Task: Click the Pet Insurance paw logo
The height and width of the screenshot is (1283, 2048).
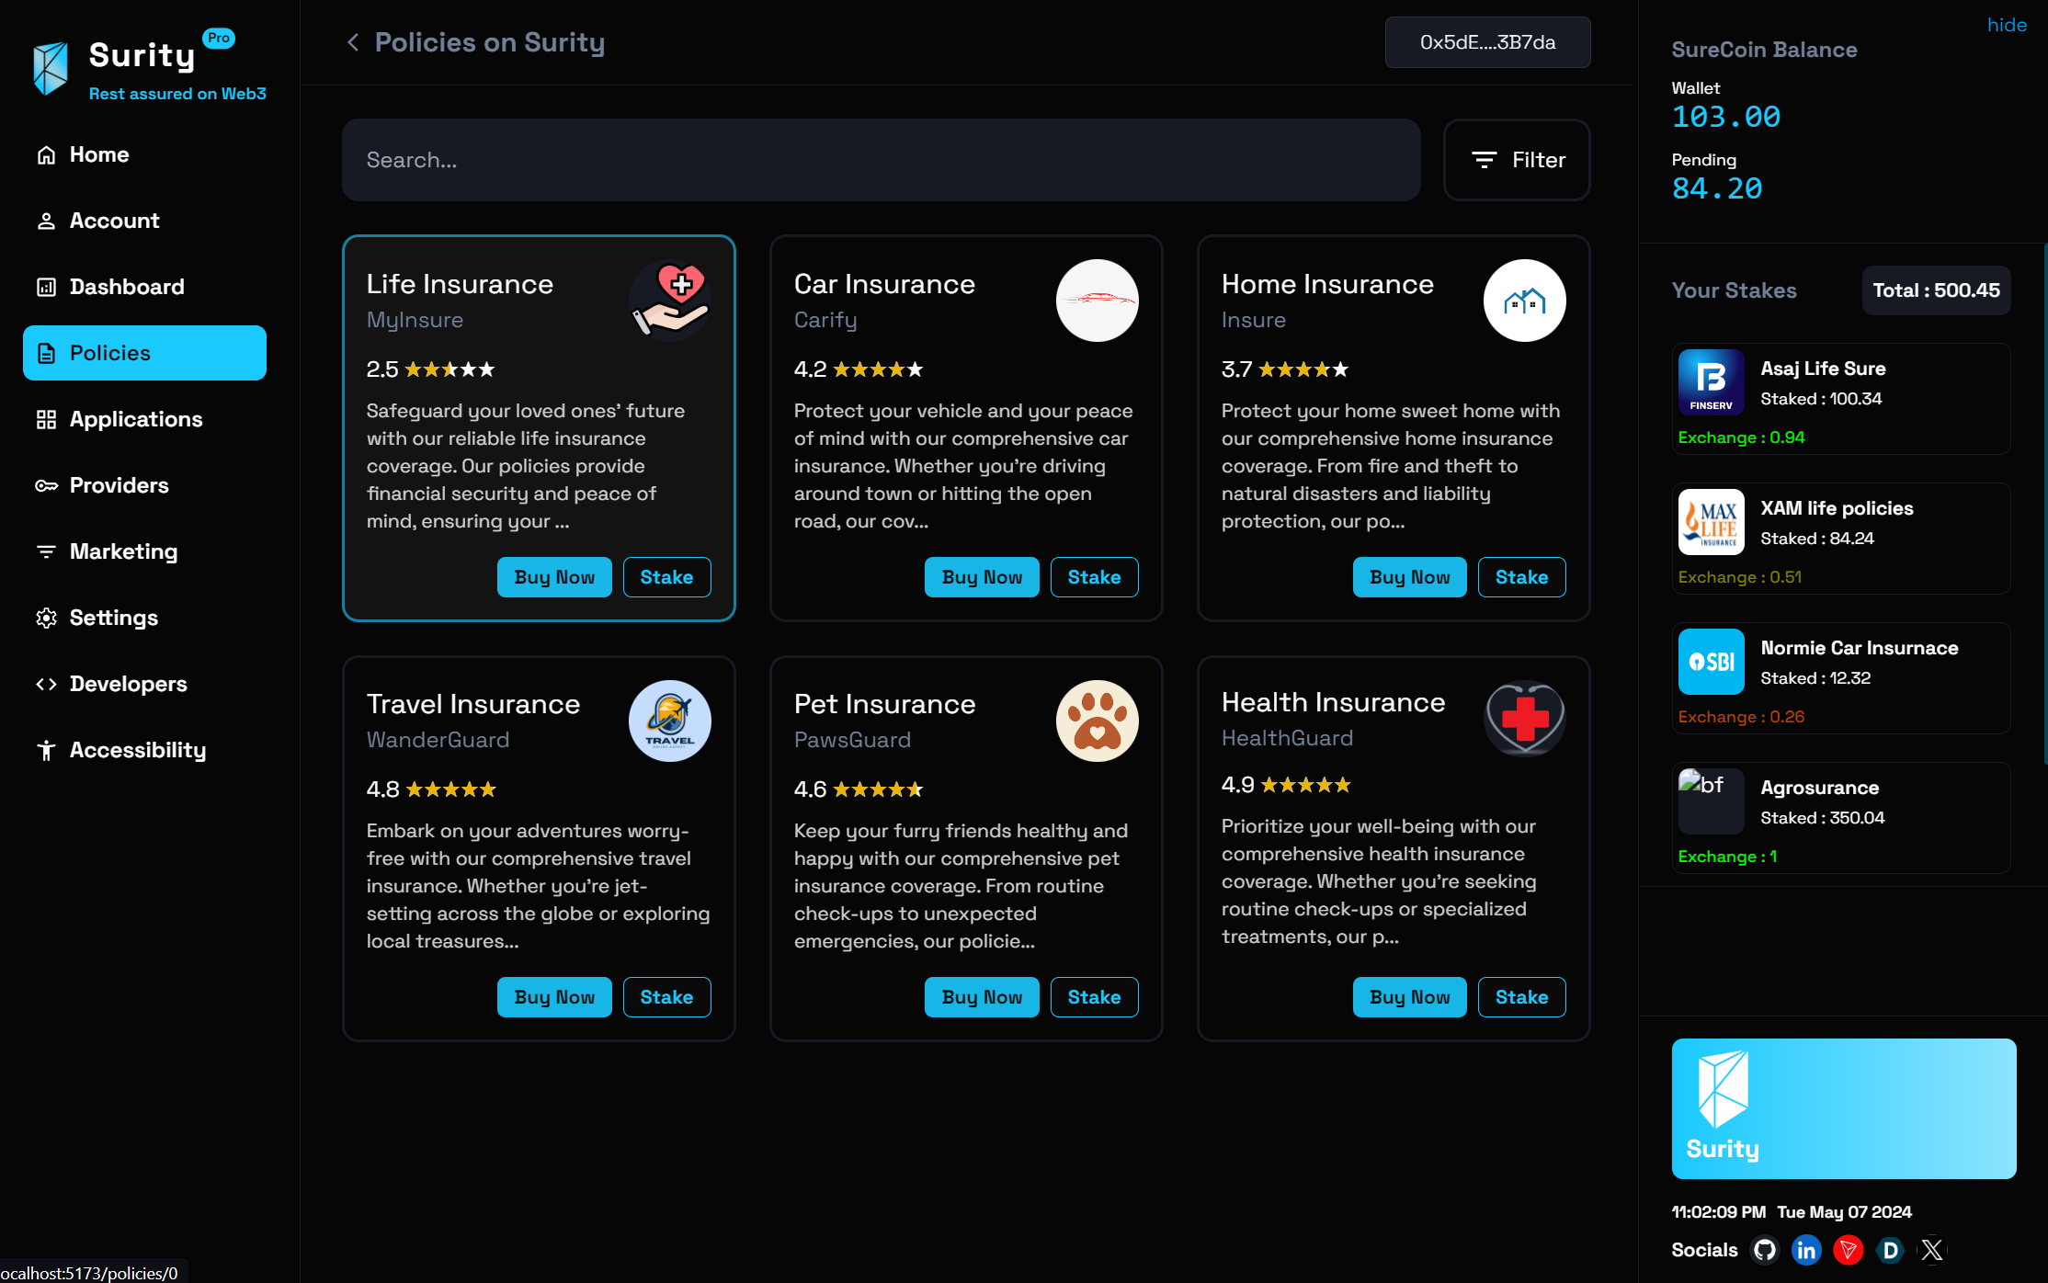Action: 1097,721
